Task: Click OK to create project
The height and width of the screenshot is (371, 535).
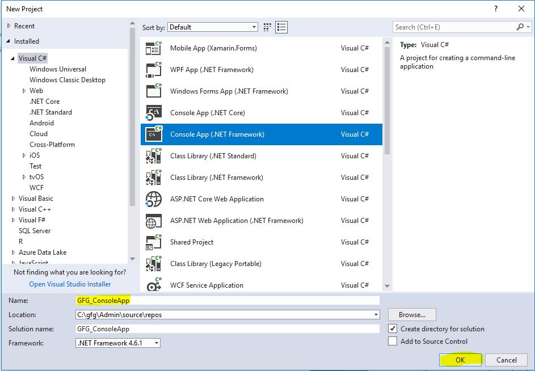Action: coord(460,360)
